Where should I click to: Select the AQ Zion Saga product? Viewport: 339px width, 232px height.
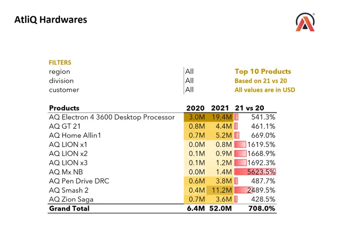coord(71,199)
